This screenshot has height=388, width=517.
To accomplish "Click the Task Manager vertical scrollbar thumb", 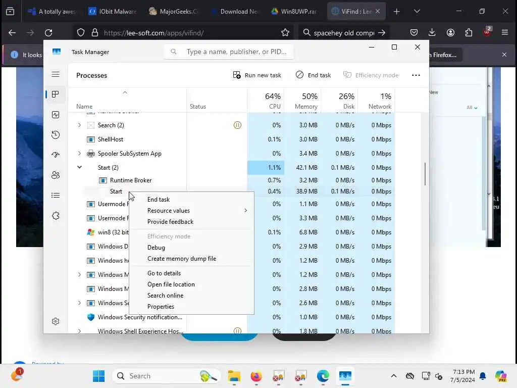I will pyautogui.click(x=425, y=174).
